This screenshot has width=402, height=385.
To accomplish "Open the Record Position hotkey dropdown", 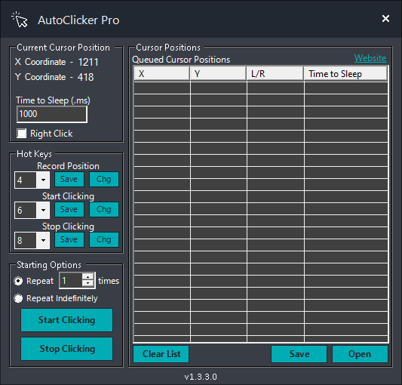I will (x=43, y=180).
